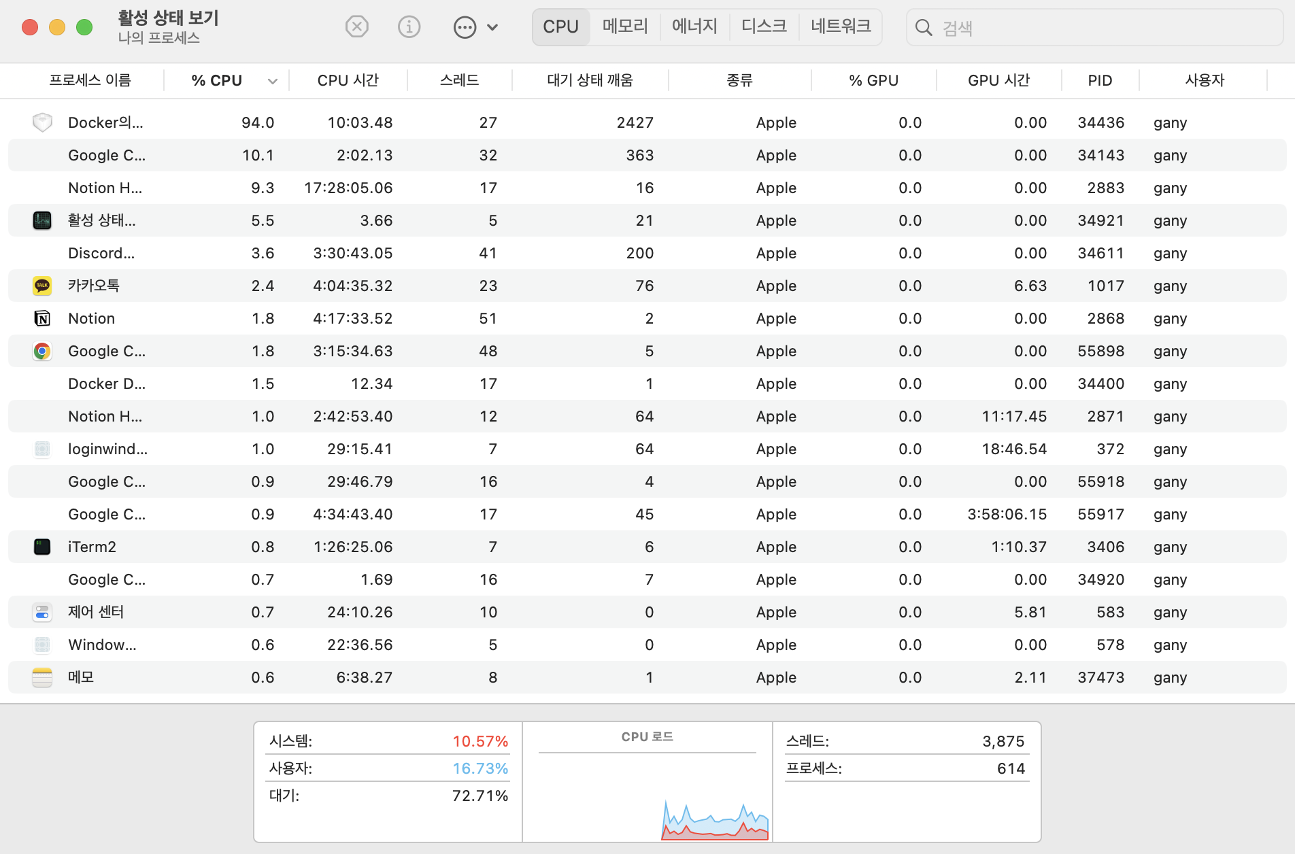Click the loginwindow process icon
The image size is (1295, 854).
pos(42,449)
